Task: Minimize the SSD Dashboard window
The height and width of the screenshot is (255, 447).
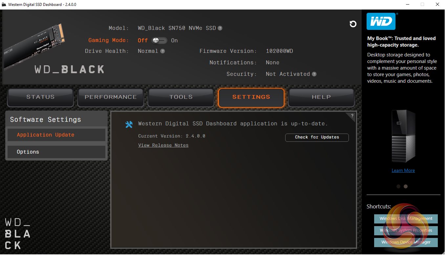Action: tap(407, 5)
